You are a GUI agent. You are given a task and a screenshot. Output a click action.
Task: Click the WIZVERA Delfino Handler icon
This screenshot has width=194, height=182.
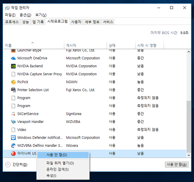pos(13,145)
